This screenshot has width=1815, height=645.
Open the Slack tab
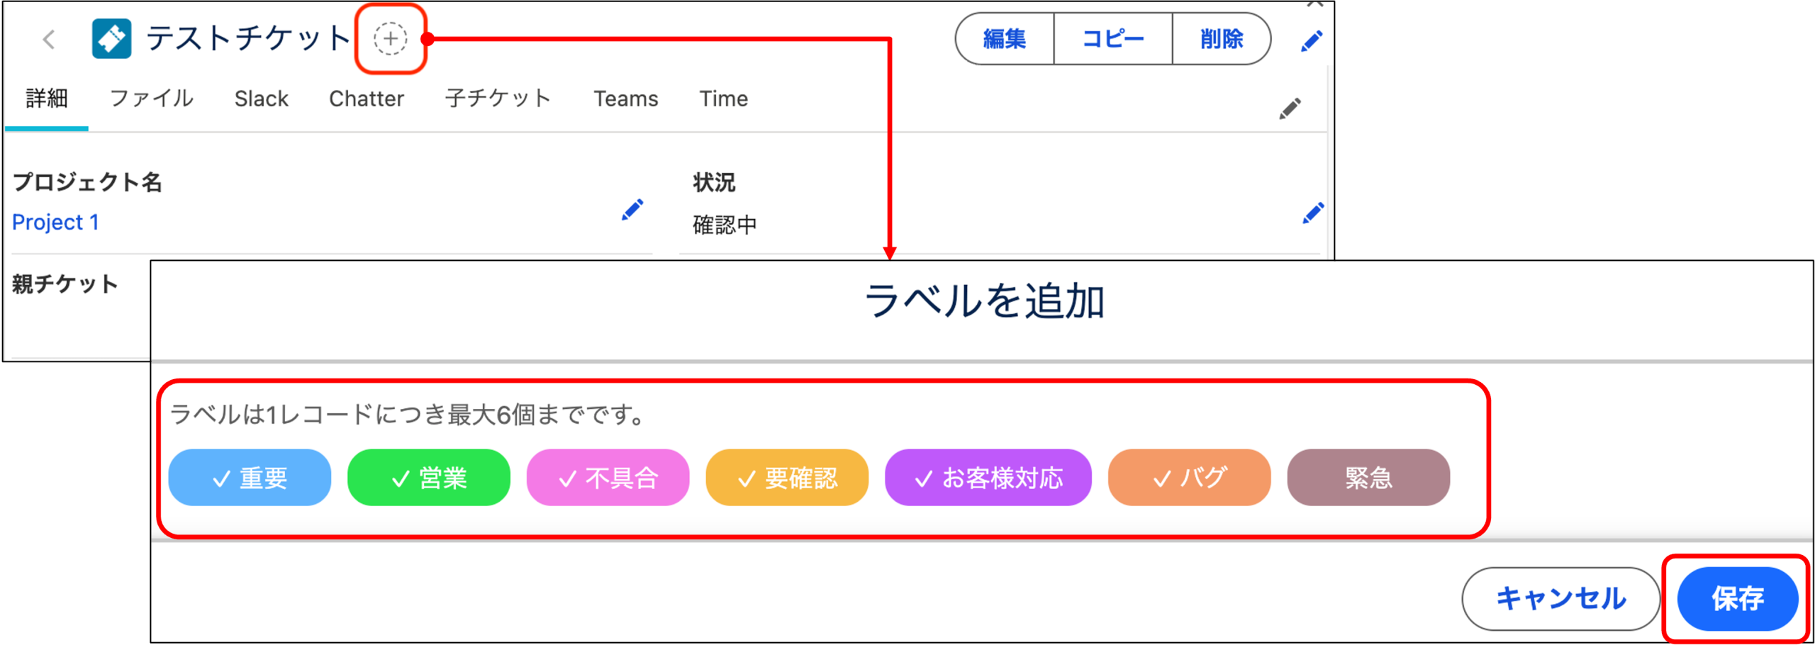click(261, 99)
